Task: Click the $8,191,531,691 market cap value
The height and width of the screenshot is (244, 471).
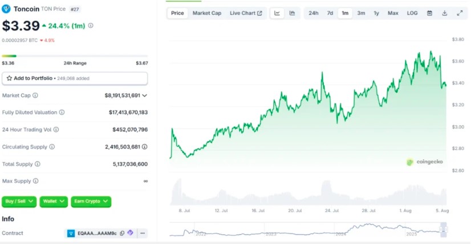Action: (x=123, y=96)
